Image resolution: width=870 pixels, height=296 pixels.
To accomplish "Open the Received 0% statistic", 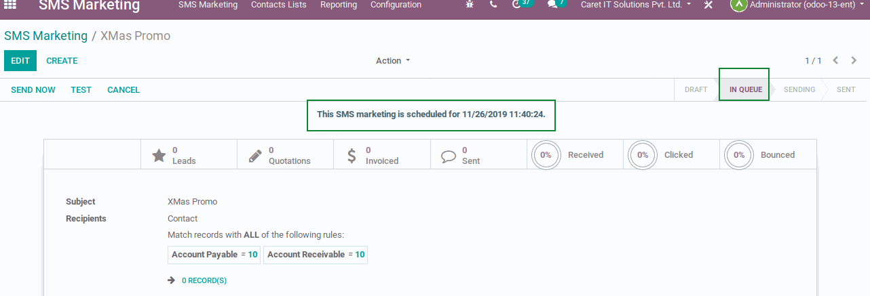I will [x=575, y=154].
